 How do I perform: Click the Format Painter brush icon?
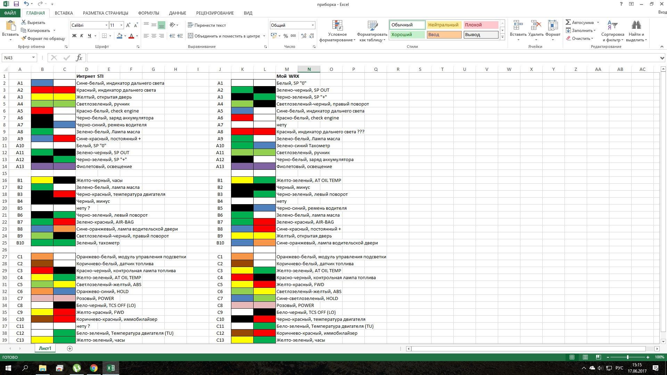tap(24, 39)
